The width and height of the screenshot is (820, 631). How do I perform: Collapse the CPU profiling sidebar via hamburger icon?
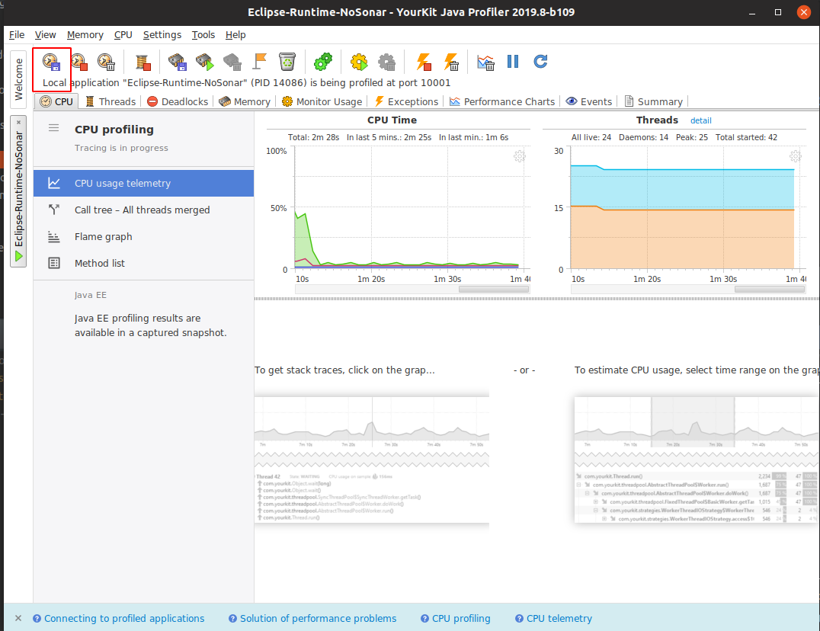coord(54,128)
